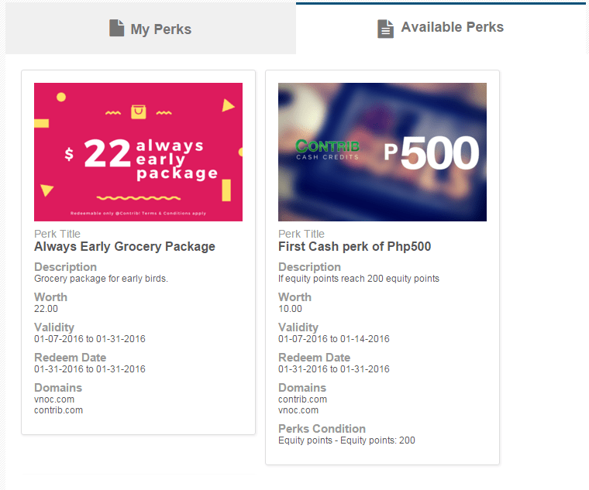Screen dimensions: 589x490
Task: Select the First Cash perk of Php500 title
Action: 355,246
